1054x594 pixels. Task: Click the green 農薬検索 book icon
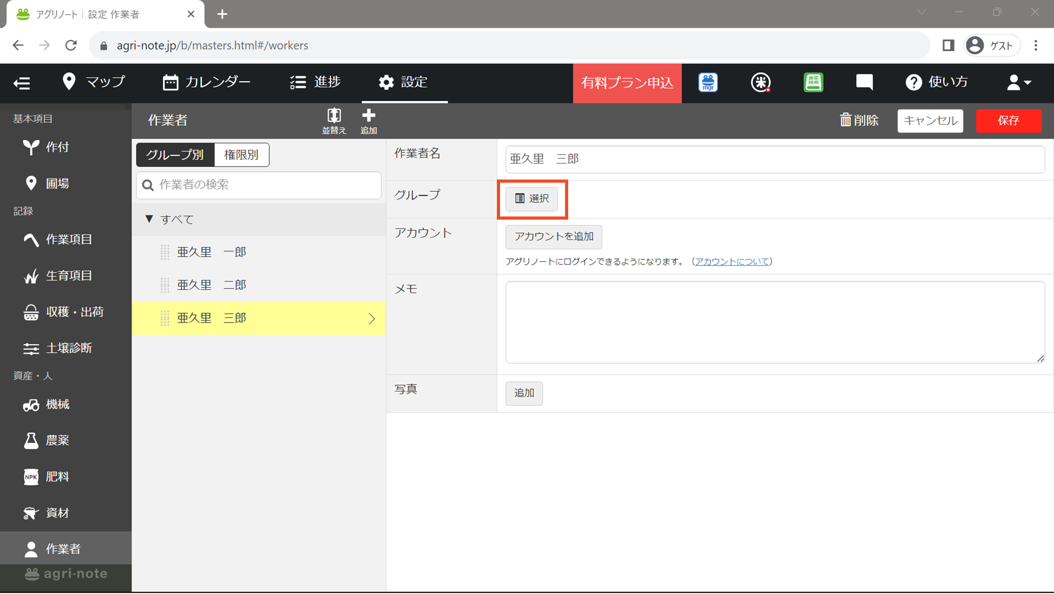813,82
